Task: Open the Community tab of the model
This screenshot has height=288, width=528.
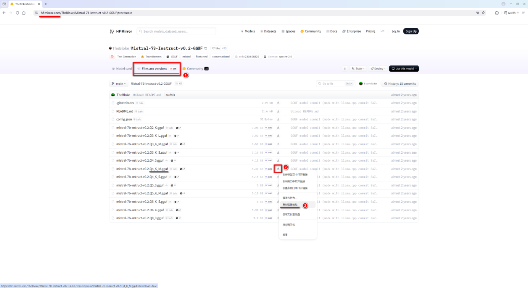Action: tap(195, 69)
